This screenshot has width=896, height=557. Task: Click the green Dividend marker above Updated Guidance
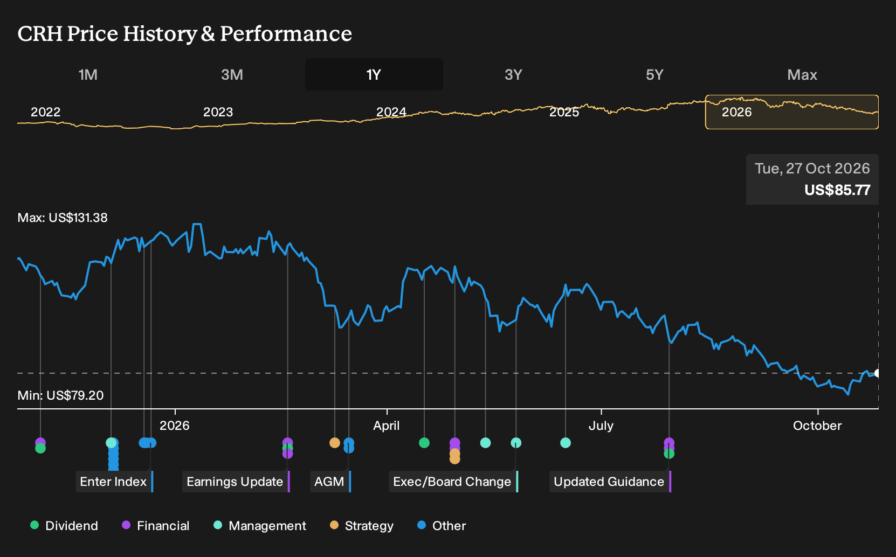click(669, 454)
